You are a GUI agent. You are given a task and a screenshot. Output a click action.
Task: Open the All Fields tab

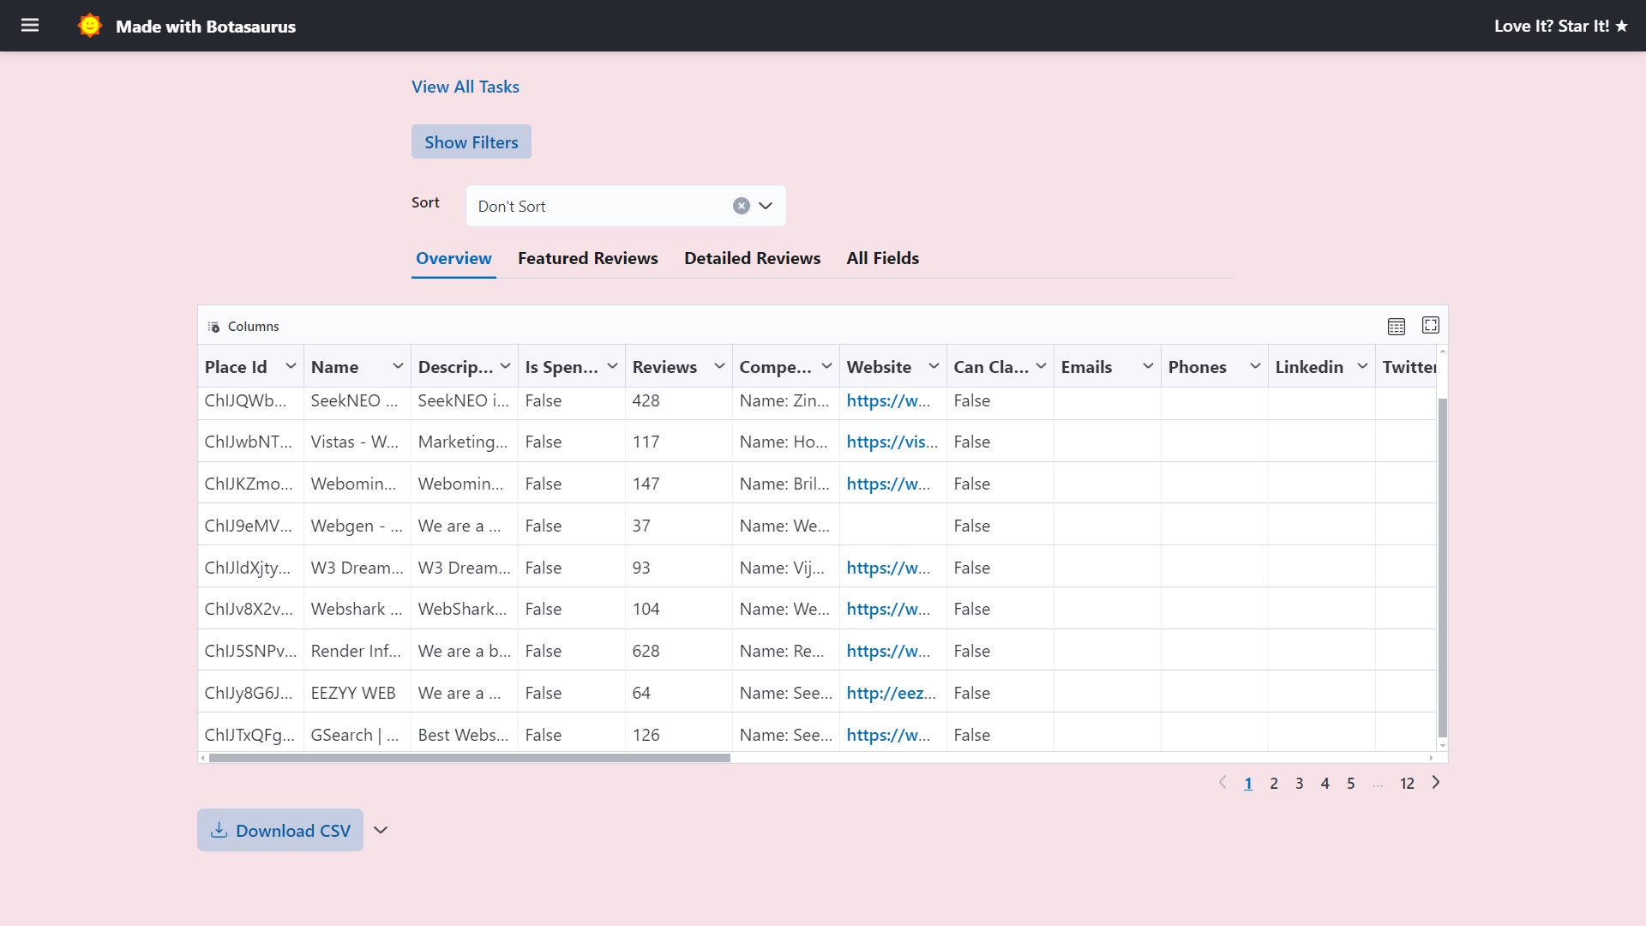882,258
